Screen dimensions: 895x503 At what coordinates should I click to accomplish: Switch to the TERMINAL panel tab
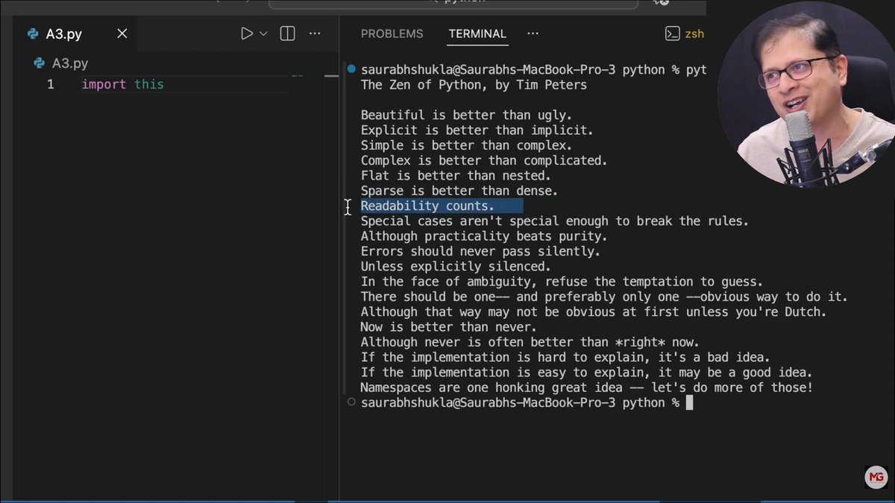(477, 34)
